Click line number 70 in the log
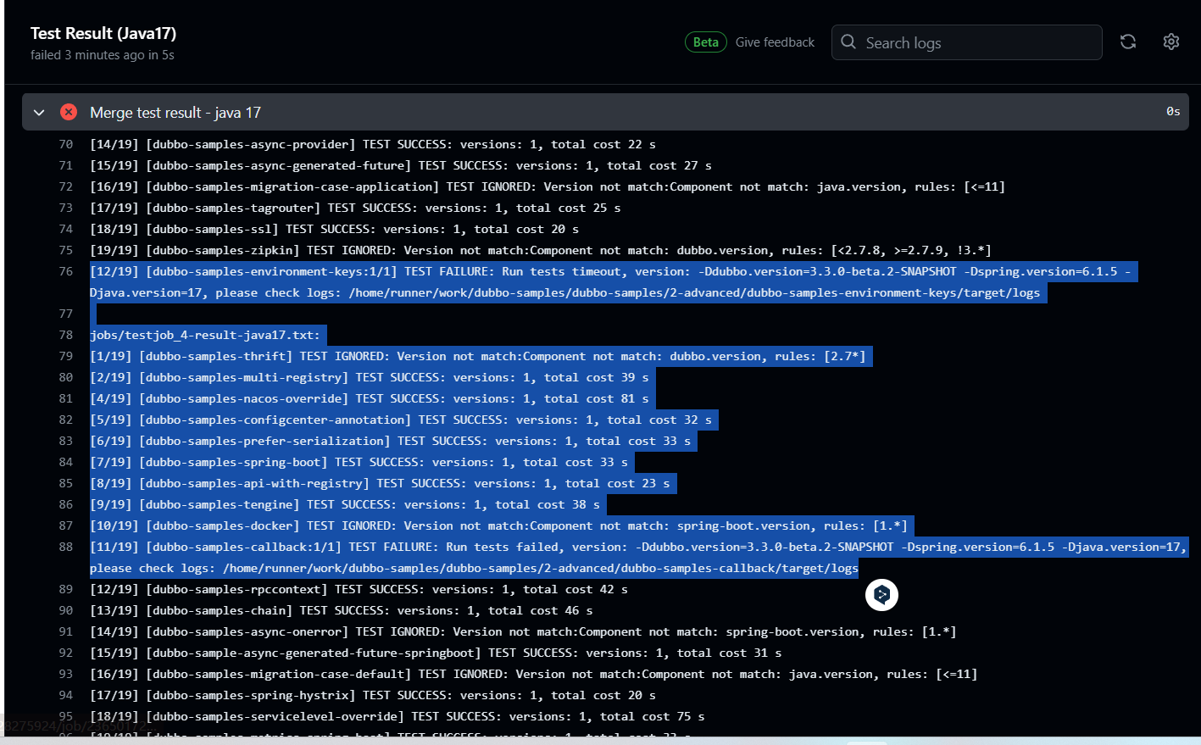Screen dimensions: 1201x745 [x=66, y=144]
